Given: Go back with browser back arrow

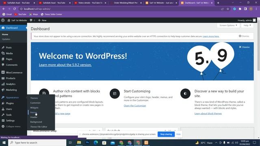Looking at the screenshot, I should [4, 9].
